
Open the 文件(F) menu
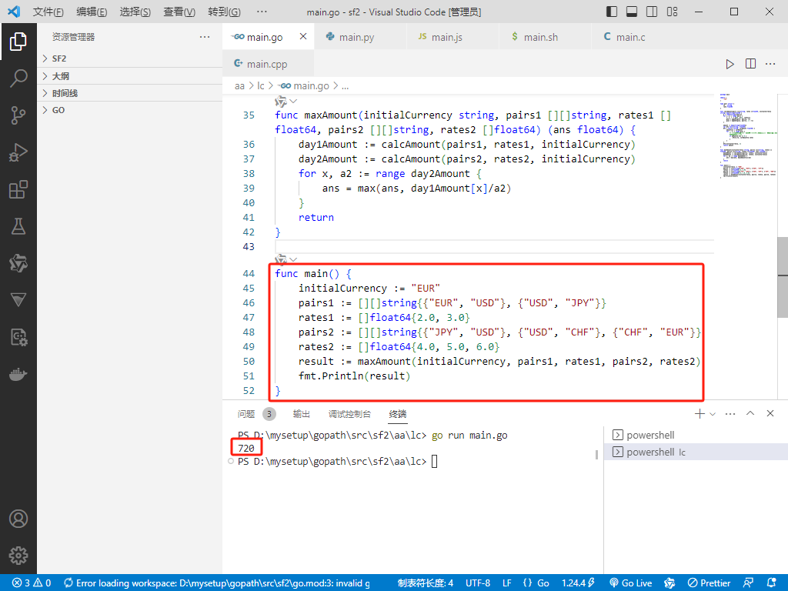(x=48, y=12)
